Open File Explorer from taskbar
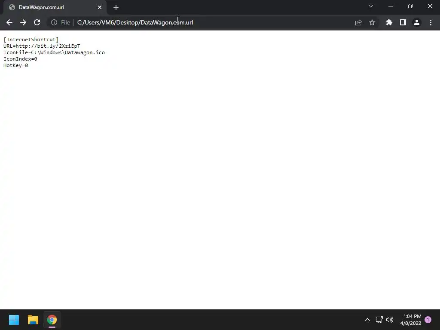The height and width of the screenshot is (330, 440). click(x=33, y=320)
